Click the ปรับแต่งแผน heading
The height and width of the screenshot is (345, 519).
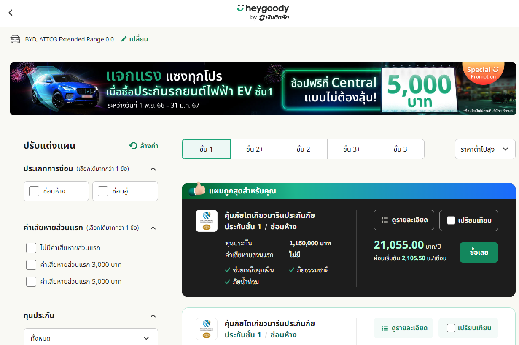pyautogui.click(x=49, y=146)
